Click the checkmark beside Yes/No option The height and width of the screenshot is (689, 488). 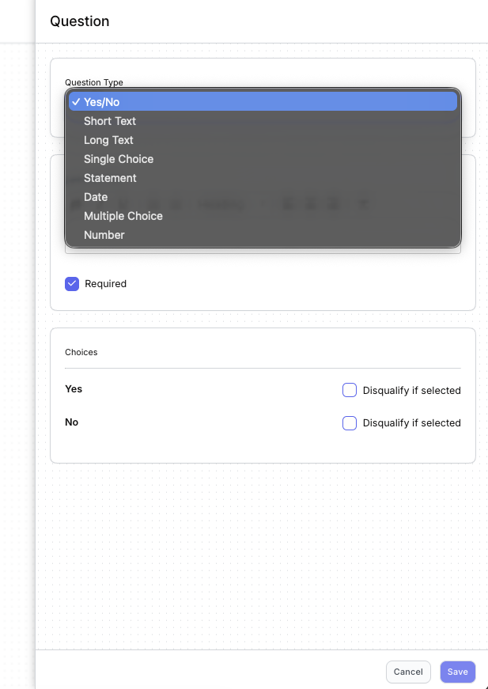click(x=75, y=102)
